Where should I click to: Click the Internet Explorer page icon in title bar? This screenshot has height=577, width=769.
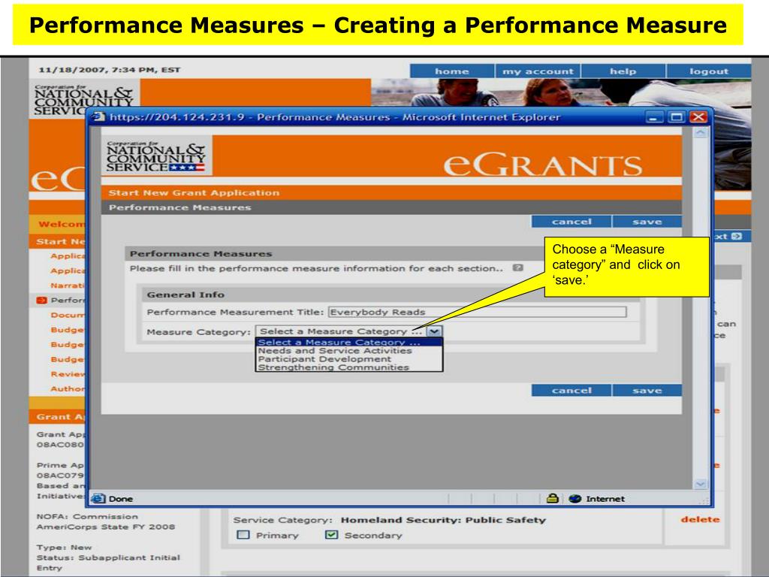[x=99, y=116]
